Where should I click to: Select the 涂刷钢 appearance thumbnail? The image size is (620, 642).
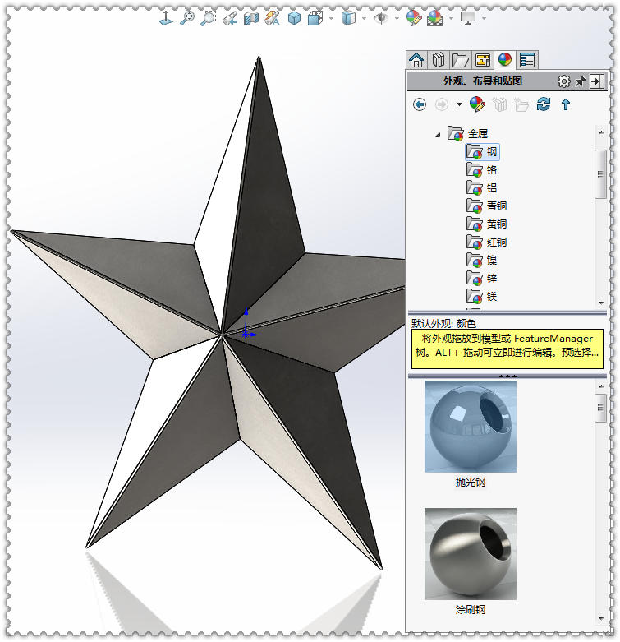pyautogui.click(x=471, y=554)
